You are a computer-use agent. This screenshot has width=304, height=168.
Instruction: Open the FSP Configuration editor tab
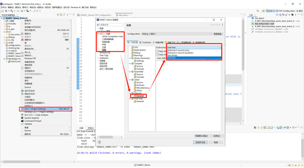(x=94, y=15)
